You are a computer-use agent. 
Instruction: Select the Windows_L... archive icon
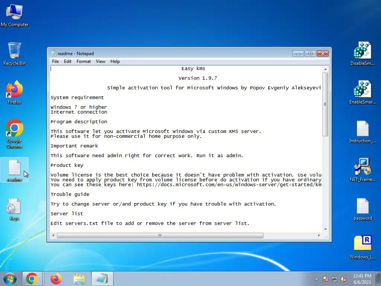[362, 247]
